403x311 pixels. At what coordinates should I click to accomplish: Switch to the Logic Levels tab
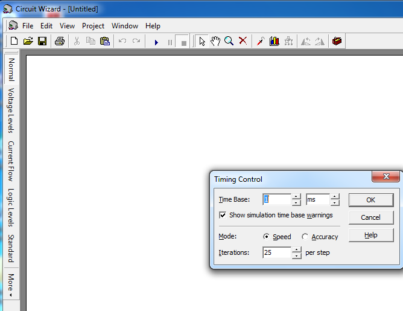pyautogui.click(x=11, y=207)
